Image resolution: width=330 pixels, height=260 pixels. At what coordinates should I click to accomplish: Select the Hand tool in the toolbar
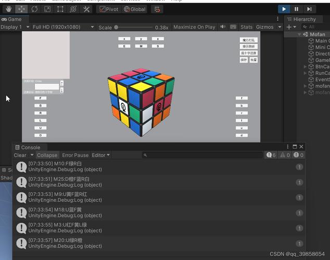pos(9,9)
